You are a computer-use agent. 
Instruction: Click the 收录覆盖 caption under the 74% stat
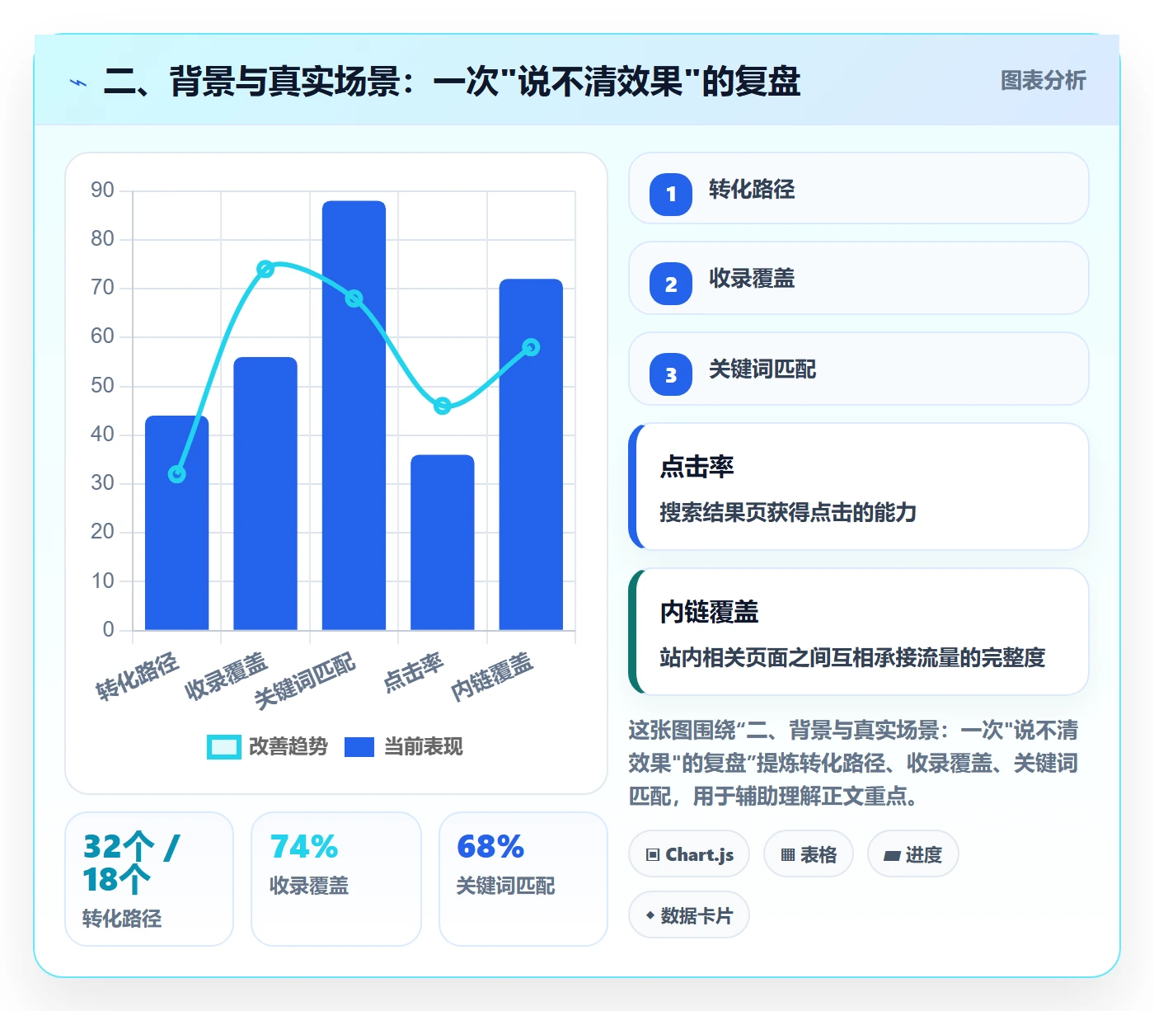(309, 886)
